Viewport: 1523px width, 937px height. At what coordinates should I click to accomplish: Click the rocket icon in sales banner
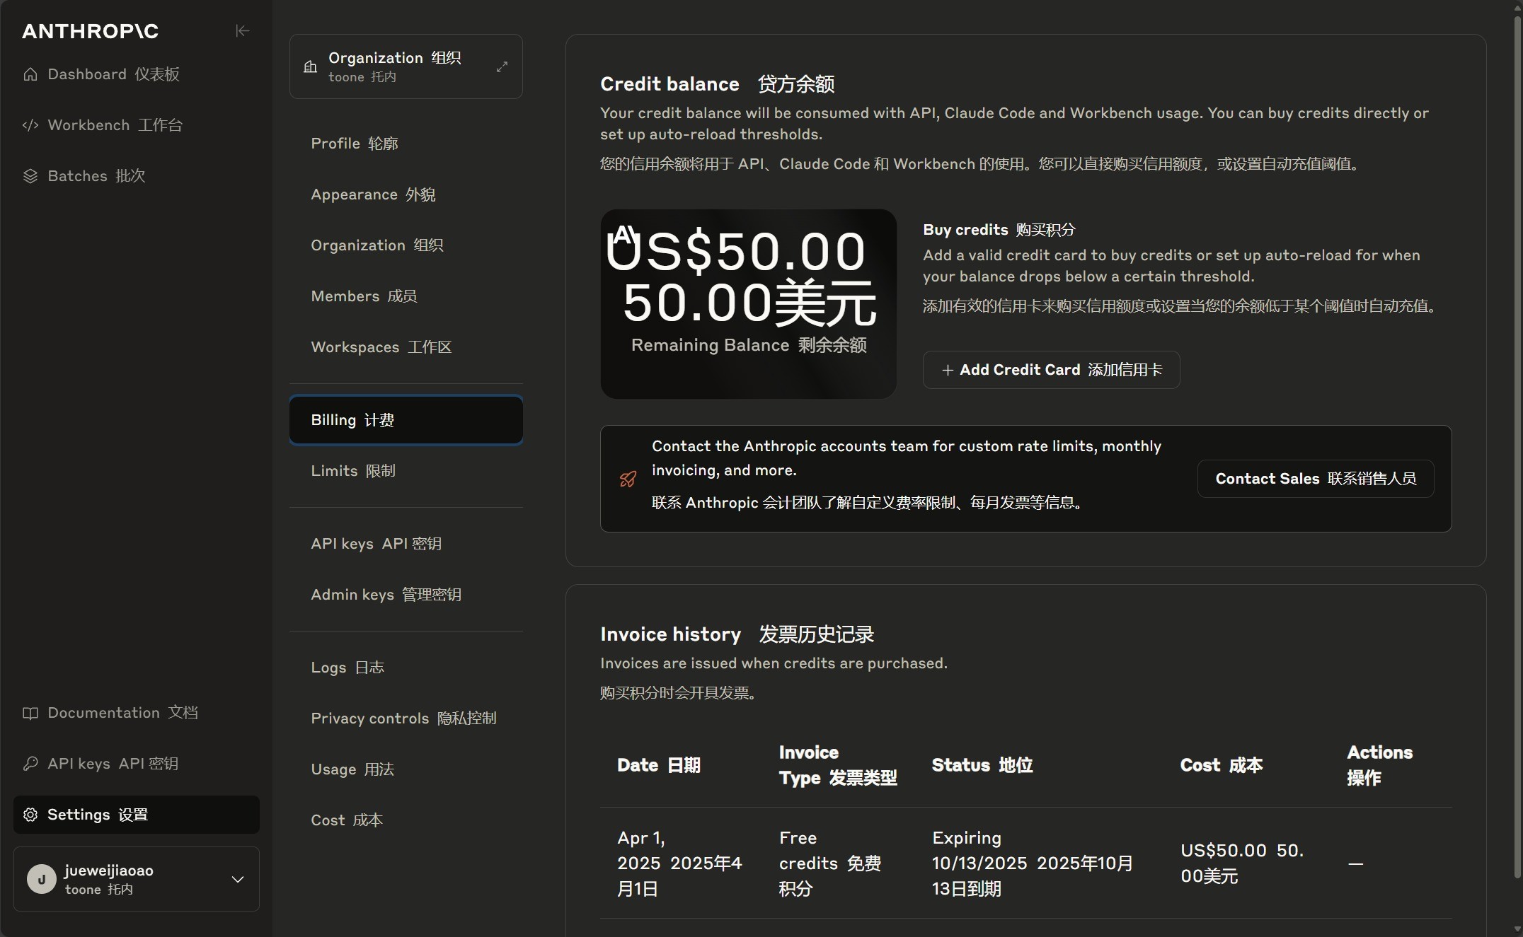tap(628, 479)
